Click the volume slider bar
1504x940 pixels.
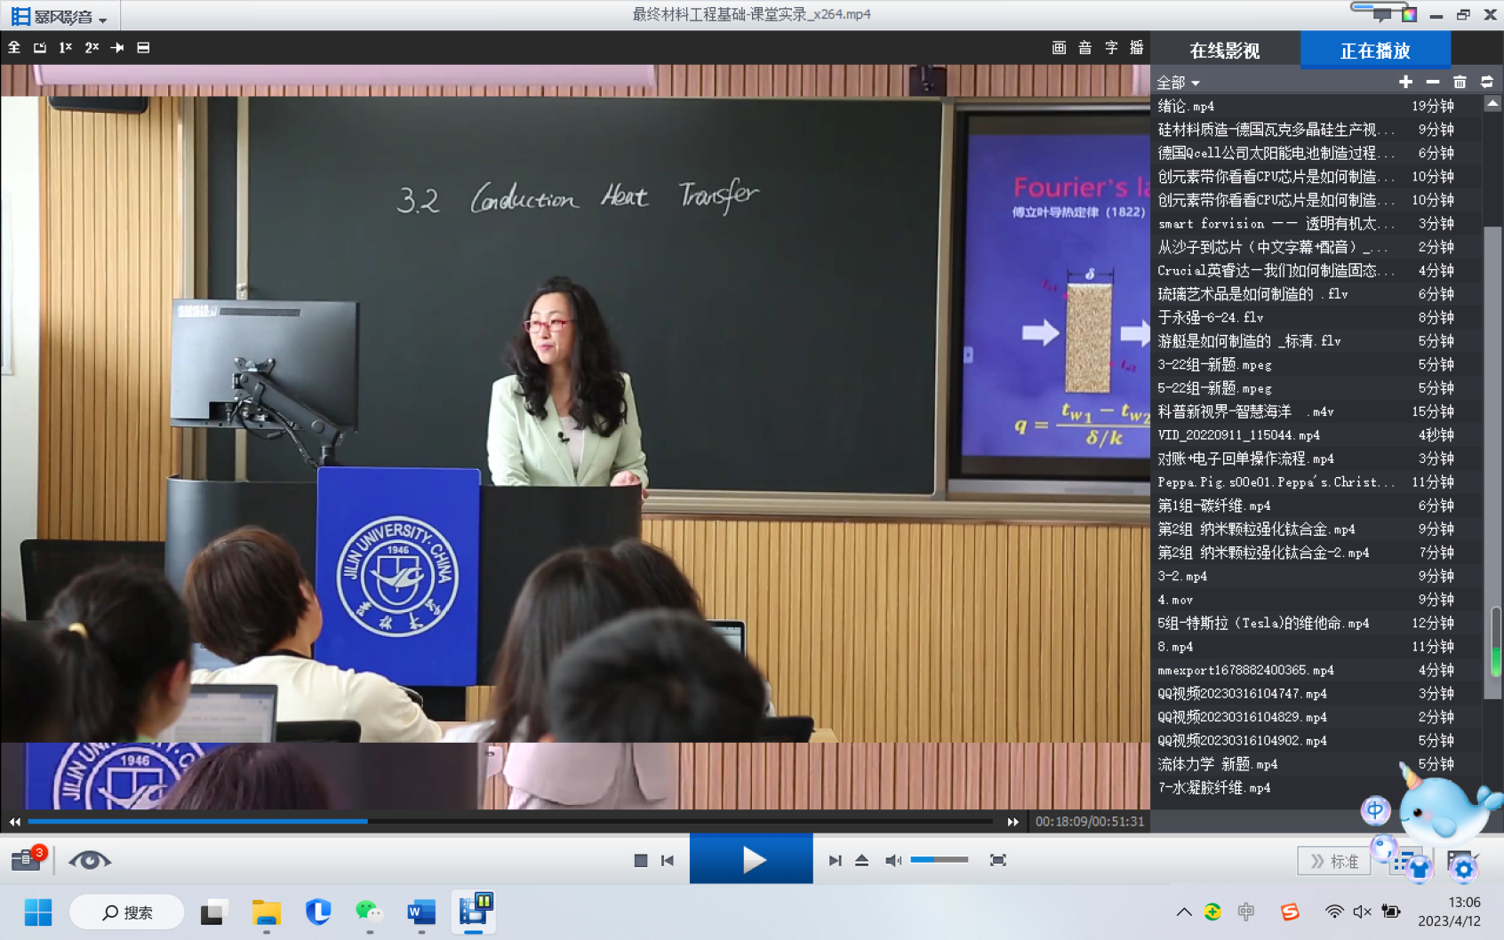[x=939, y=860]
